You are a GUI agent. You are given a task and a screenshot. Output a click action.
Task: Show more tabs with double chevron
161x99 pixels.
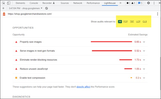(x=120, y=3)
